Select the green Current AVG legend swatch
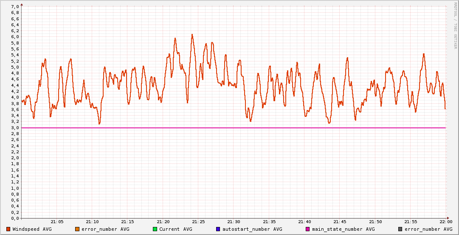The height and width of the screenshot is (235, 459). click(155, 229)
